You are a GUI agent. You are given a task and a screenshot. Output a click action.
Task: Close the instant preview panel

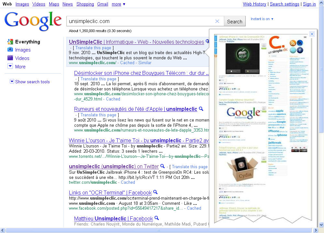point(312,34)
